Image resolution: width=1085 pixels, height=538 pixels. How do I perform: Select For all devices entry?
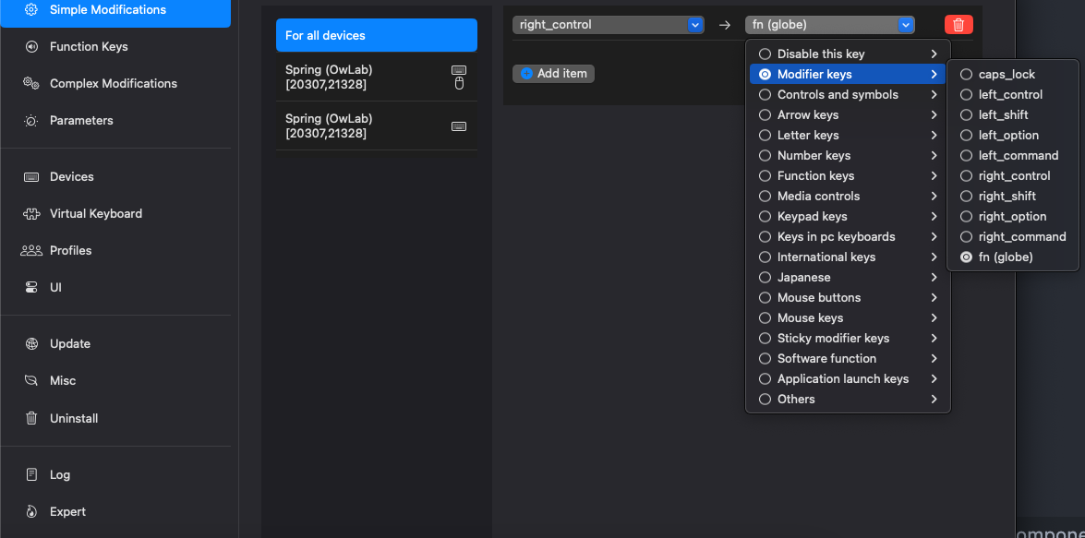(376, 35)
